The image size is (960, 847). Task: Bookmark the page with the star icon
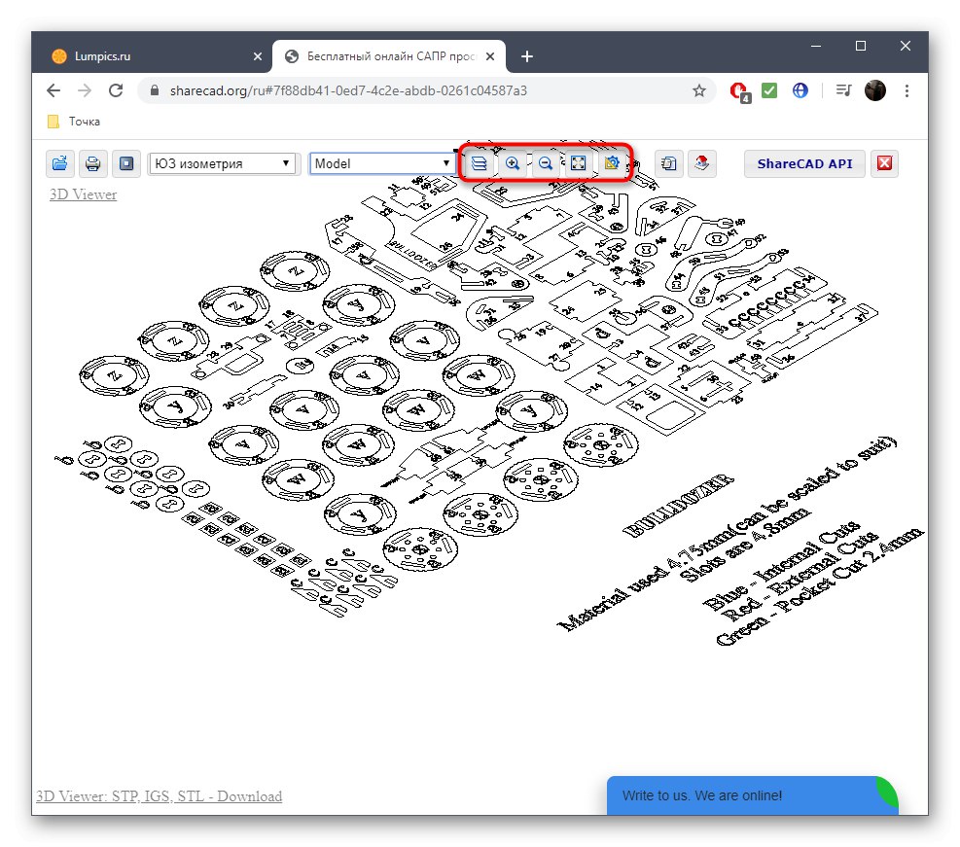point(698,89)
